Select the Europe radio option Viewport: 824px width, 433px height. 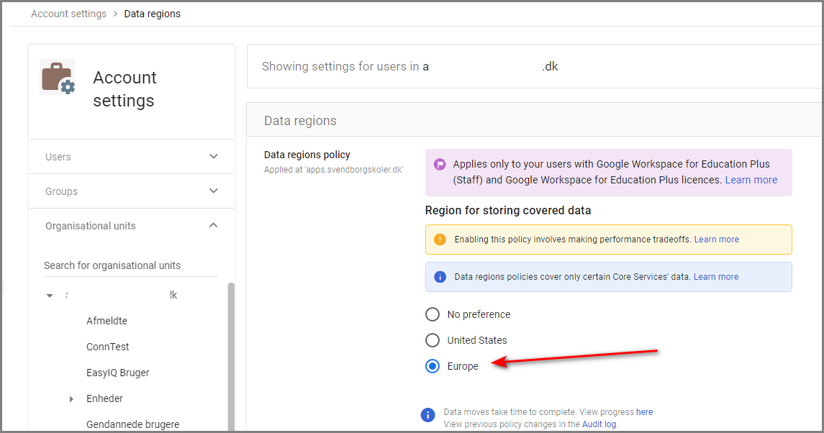coord(432,365)
